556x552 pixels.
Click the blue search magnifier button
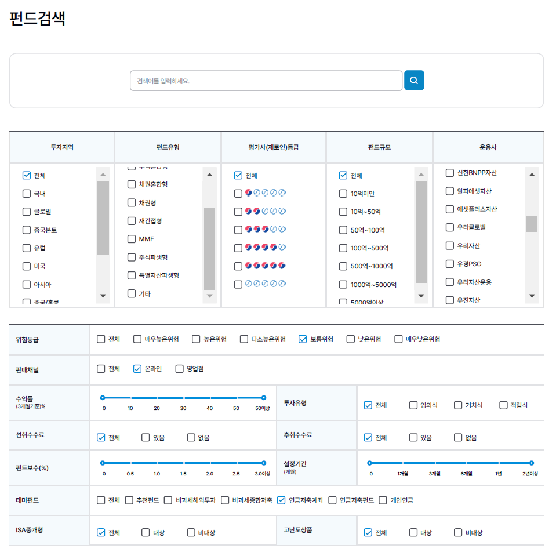tap(414, 81)
